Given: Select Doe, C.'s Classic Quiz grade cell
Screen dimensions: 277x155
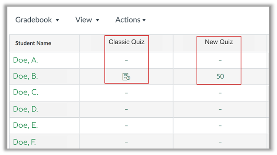Looking at the screenshot, I should (x=126, y=93).
